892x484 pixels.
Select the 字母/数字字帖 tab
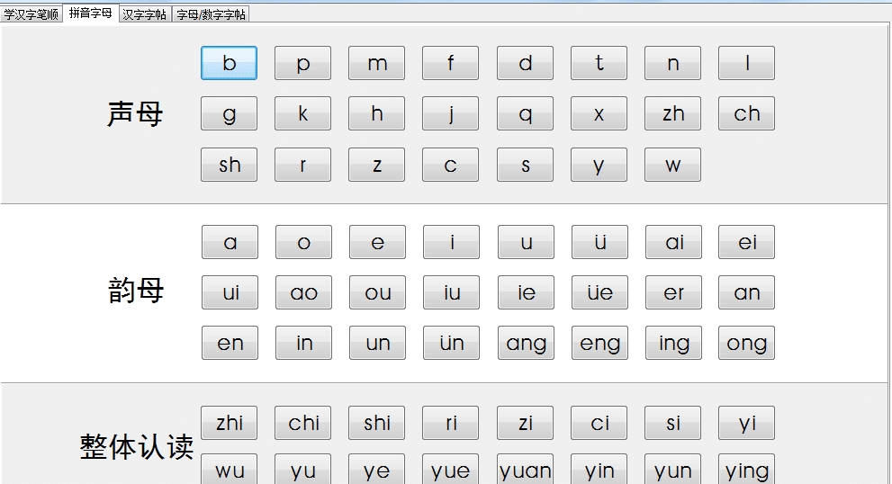click(x=211, y=14)
